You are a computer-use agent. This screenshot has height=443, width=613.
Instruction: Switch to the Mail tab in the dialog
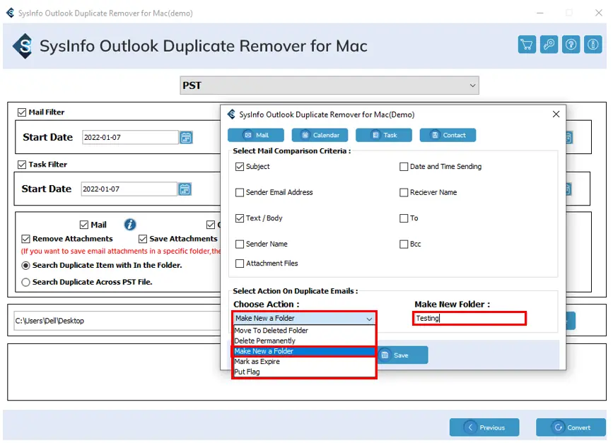256,135
